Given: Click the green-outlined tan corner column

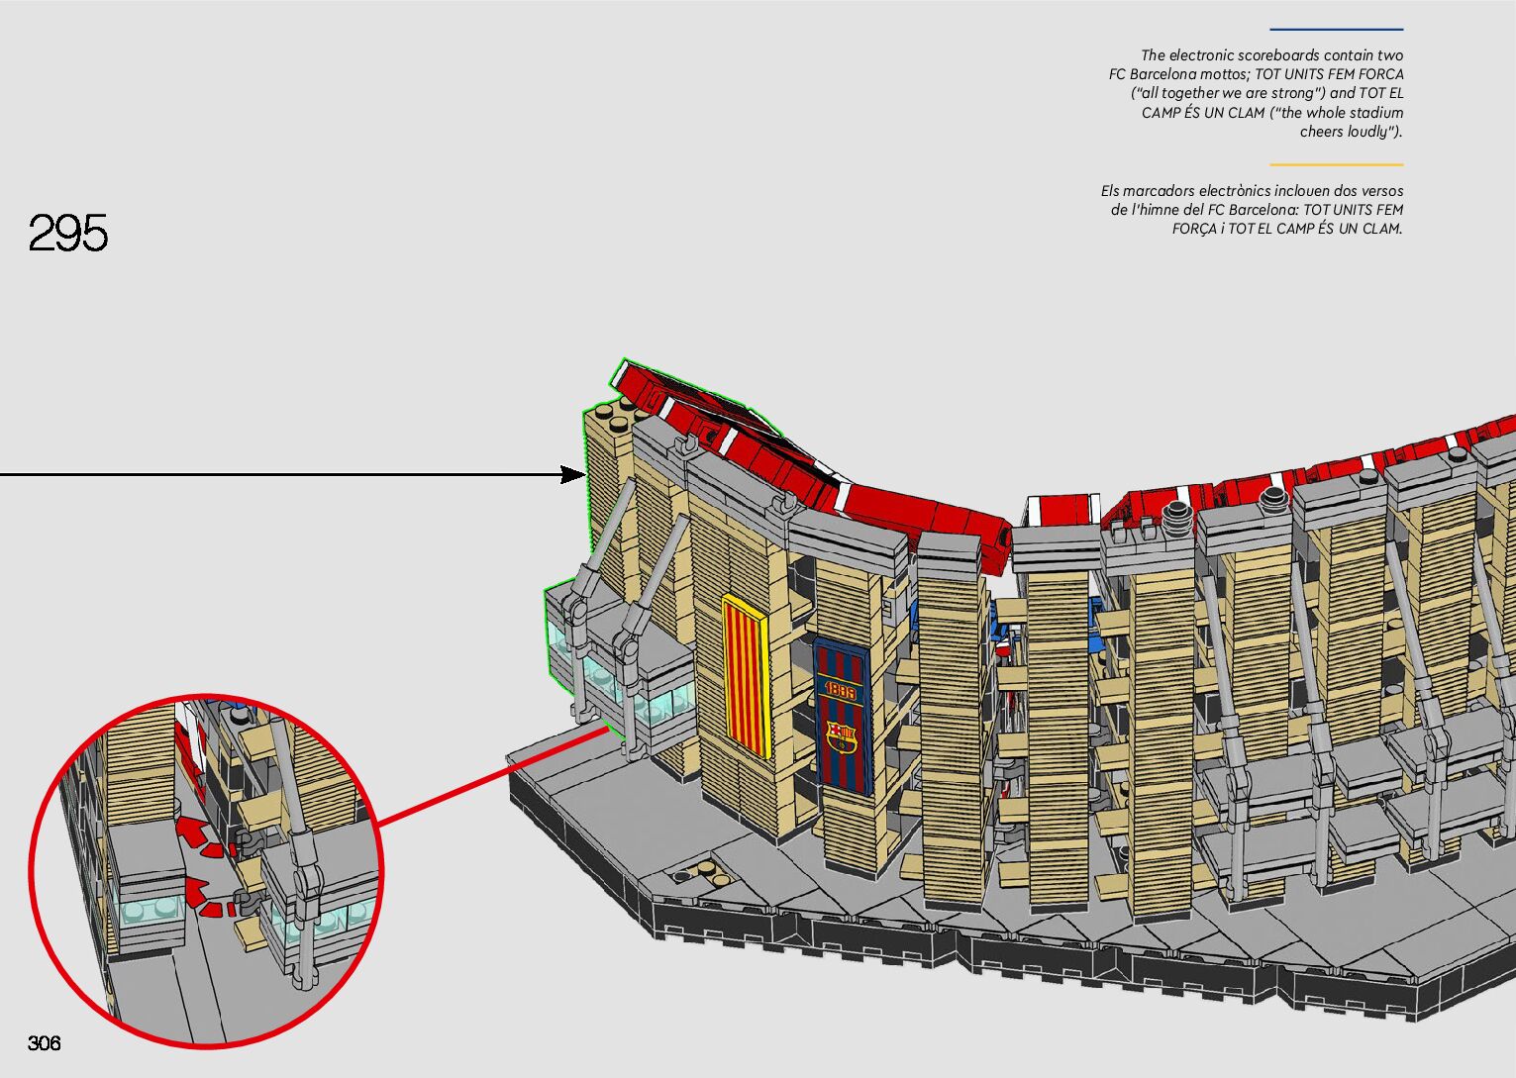Looking at the screenshot, I should pos(604,495).
